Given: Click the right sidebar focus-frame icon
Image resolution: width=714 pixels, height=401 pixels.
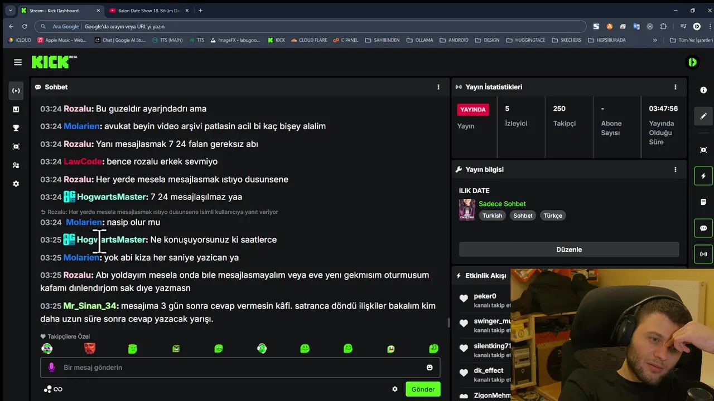Looking at the screenshot, I should (x=703, y=150).
